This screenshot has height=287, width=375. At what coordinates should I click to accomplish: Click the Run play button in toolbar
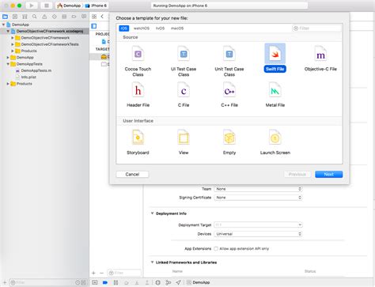click(x=31, y=6)
